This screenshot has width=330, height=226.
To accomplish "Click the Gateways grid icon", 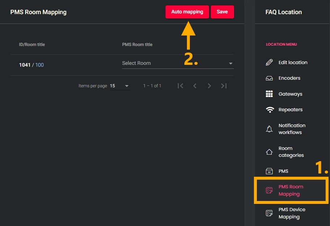I will click(269, 94).
